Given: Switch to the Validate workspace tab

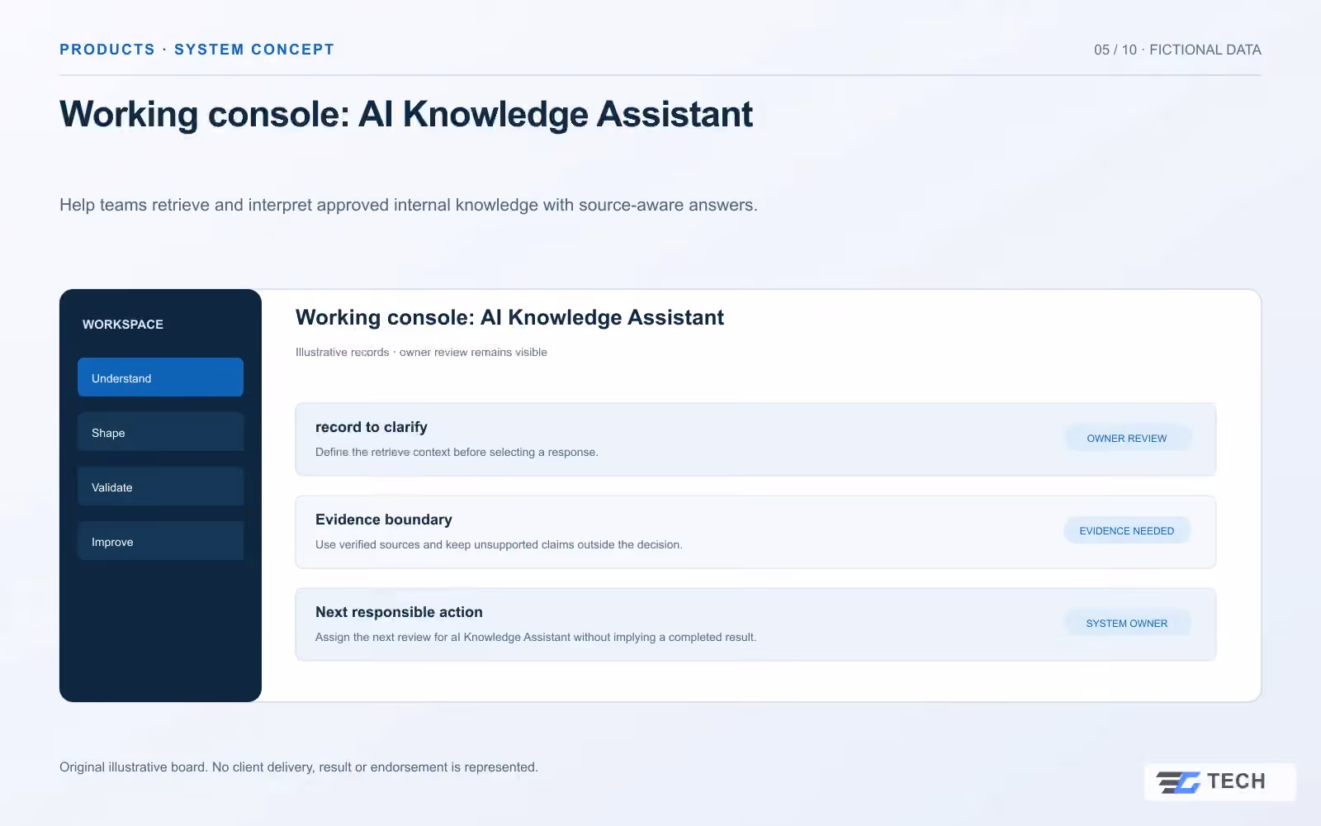Looking at the screenshot, I should tap(160, 487).
